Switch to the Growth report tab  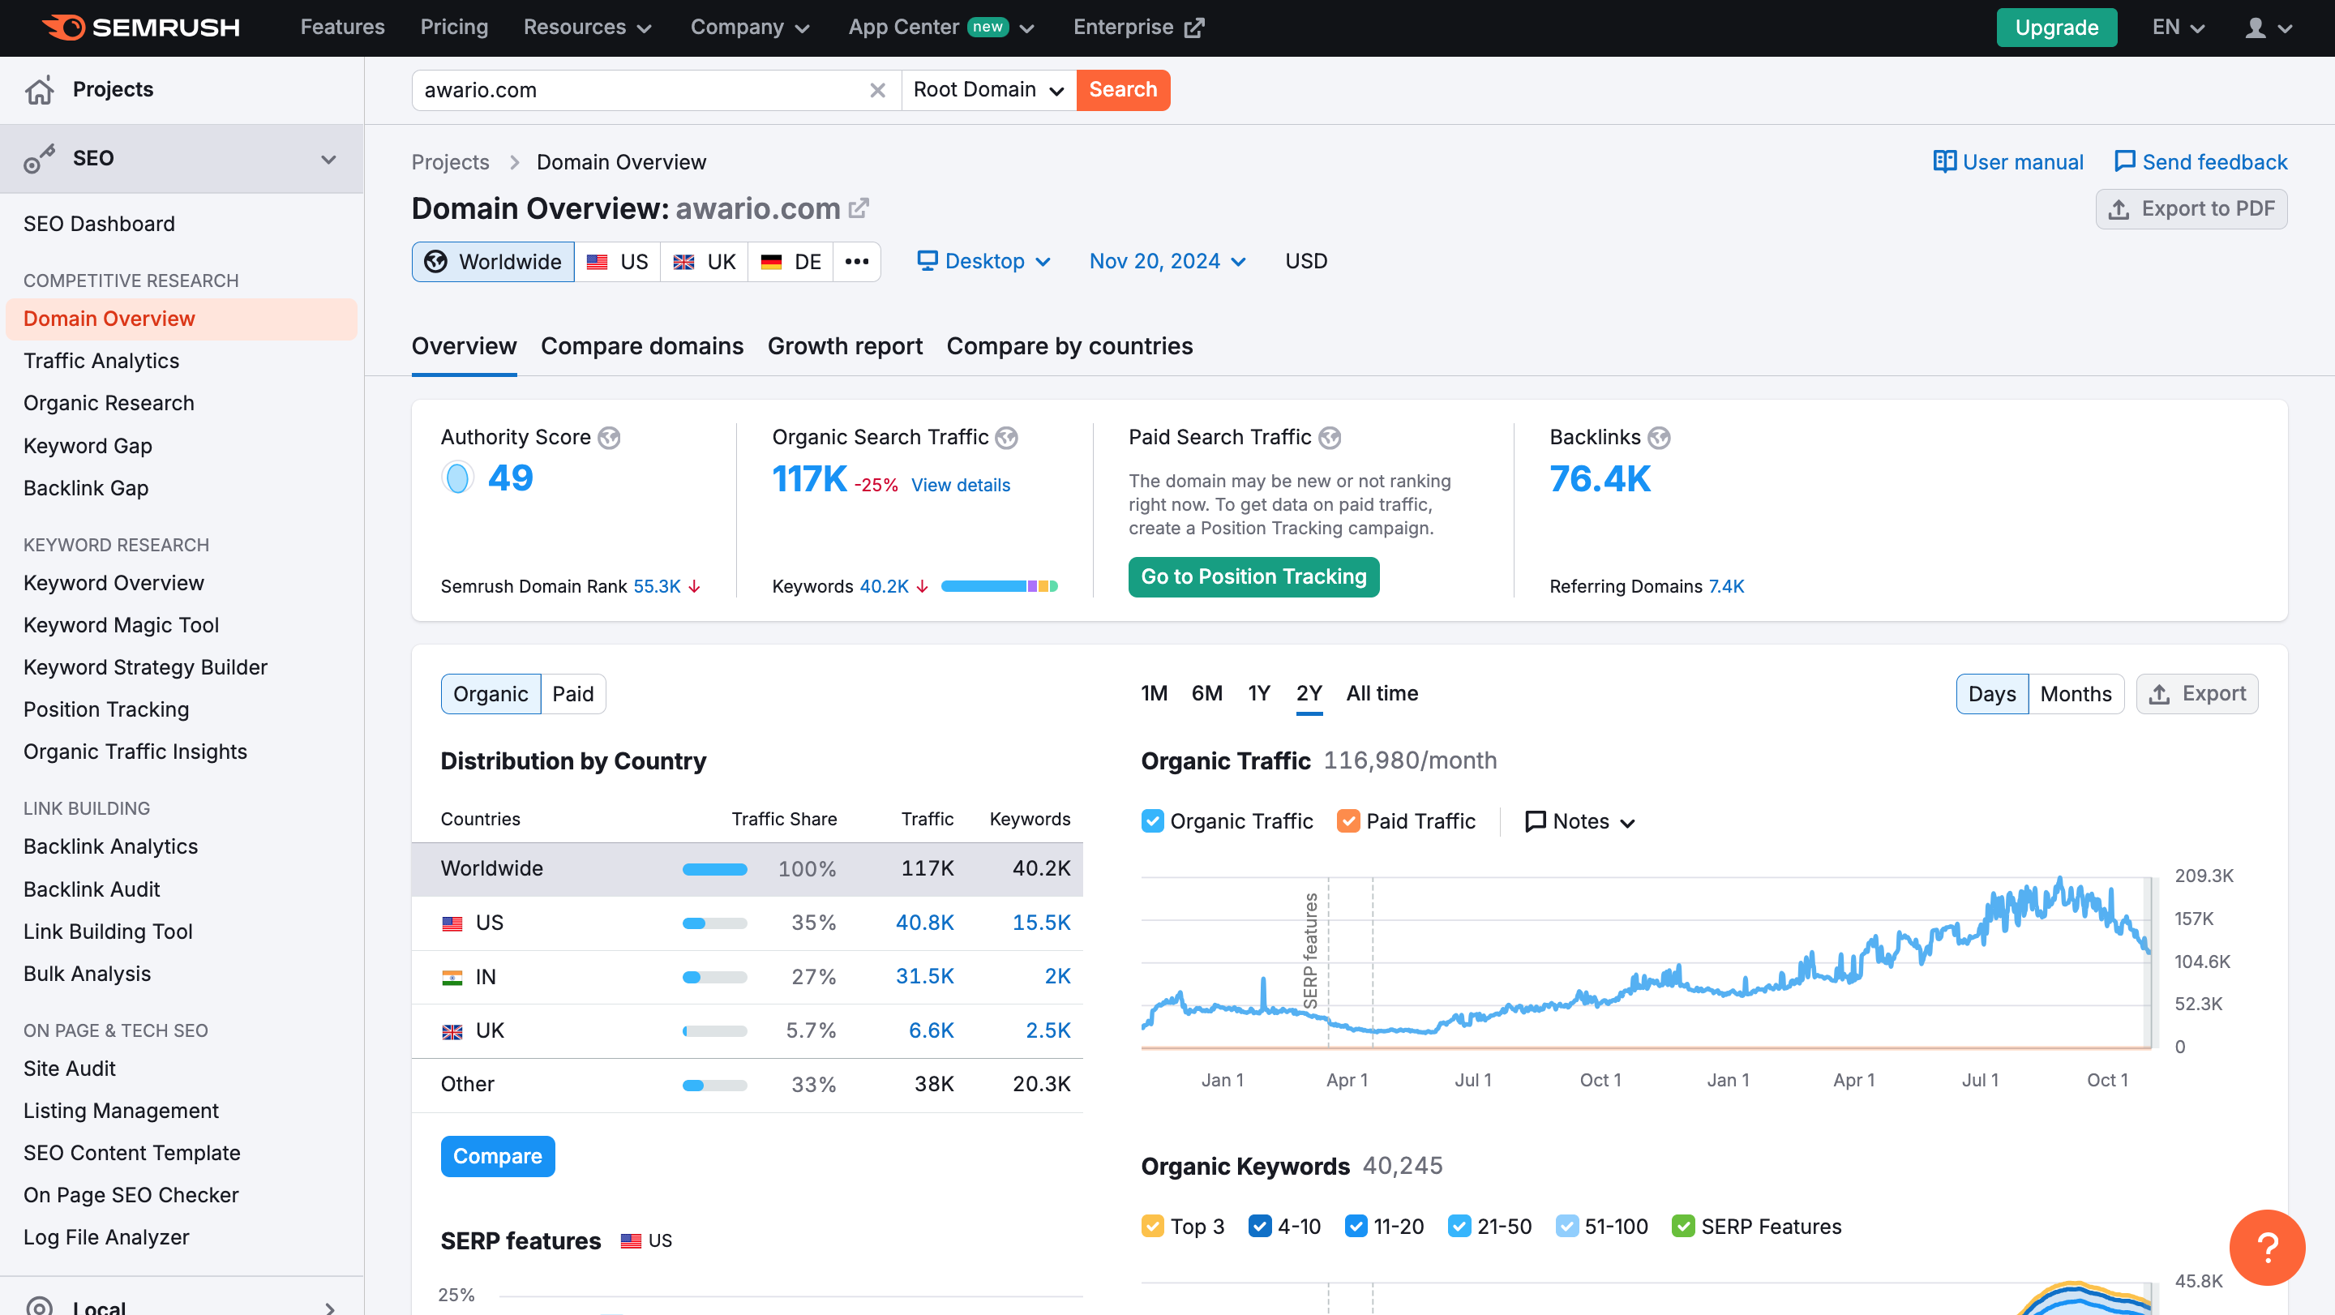click(845, 346)
